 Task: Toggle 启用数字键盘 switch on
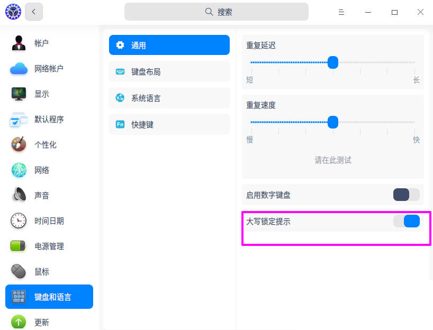tap(405, 195)
